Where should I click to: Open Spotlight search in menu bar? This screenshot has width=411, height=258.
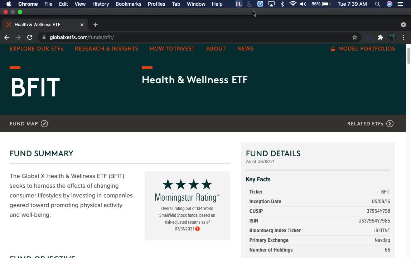pos(377,4)
